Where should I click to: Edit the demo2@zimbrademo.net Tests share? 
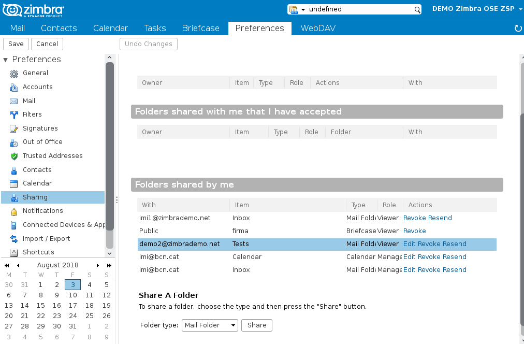point(409,244)
